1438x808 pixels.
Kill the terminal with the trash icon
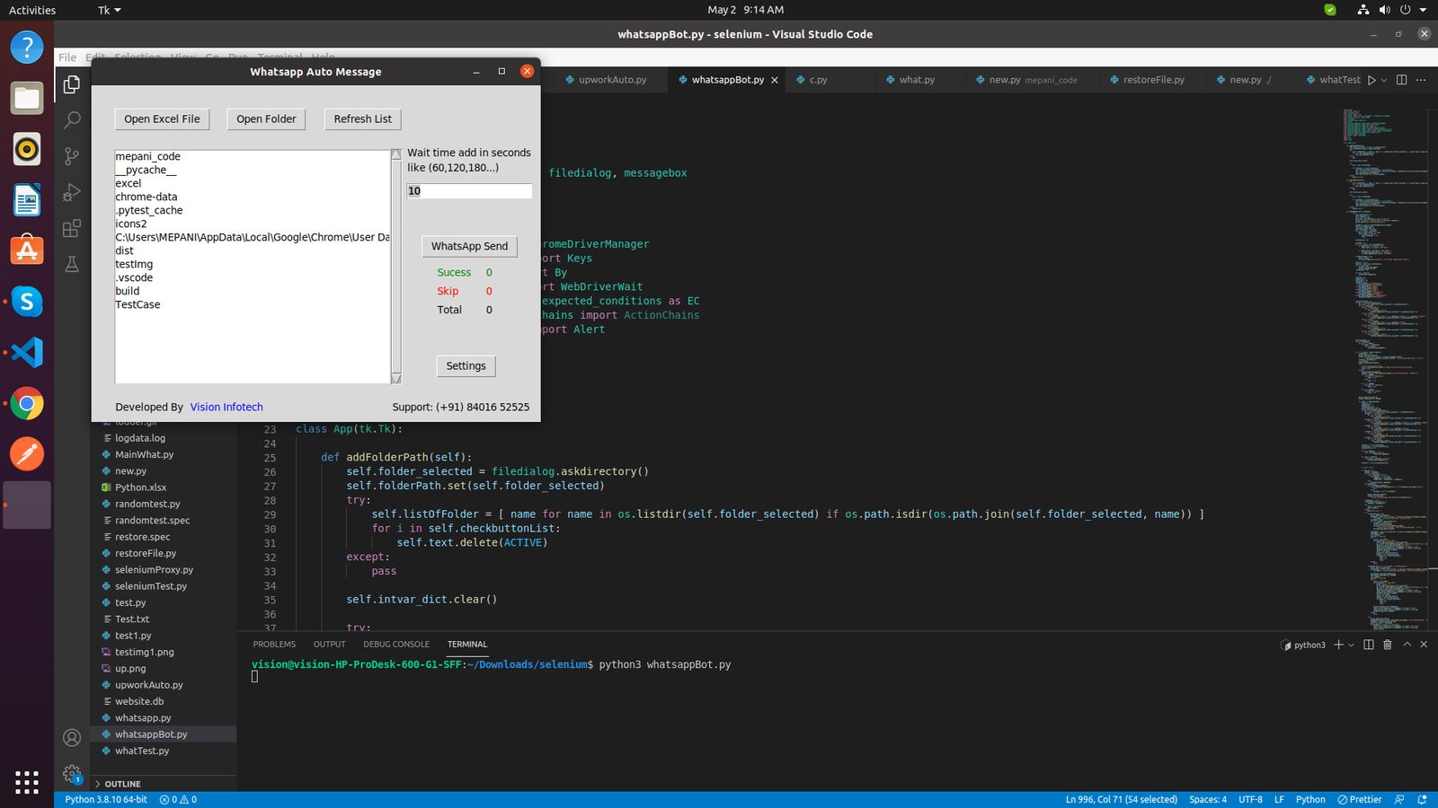click(1388, 645)
